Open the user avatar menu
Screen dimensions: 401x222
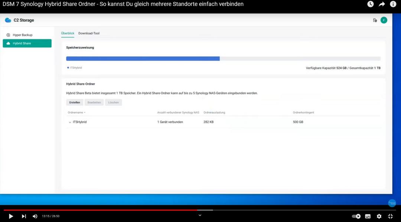point(384,20)
